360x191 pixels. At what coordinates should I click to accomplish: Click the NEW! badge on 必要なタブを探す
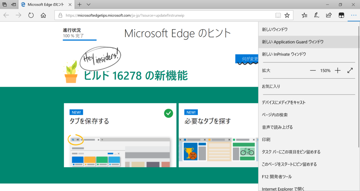click(191, 112)
